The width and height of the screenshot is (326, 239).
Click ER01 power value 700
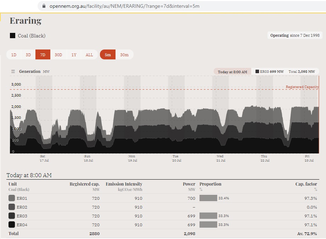pyautogui.click(x=191, y=198)
